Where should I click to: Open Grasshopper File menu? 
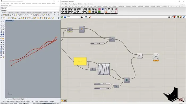tap(63, 4)
